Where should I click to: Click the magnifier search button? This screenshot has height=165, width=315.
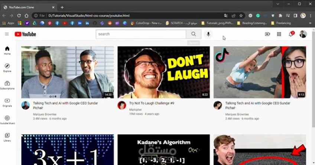click(x=194, y=34)
